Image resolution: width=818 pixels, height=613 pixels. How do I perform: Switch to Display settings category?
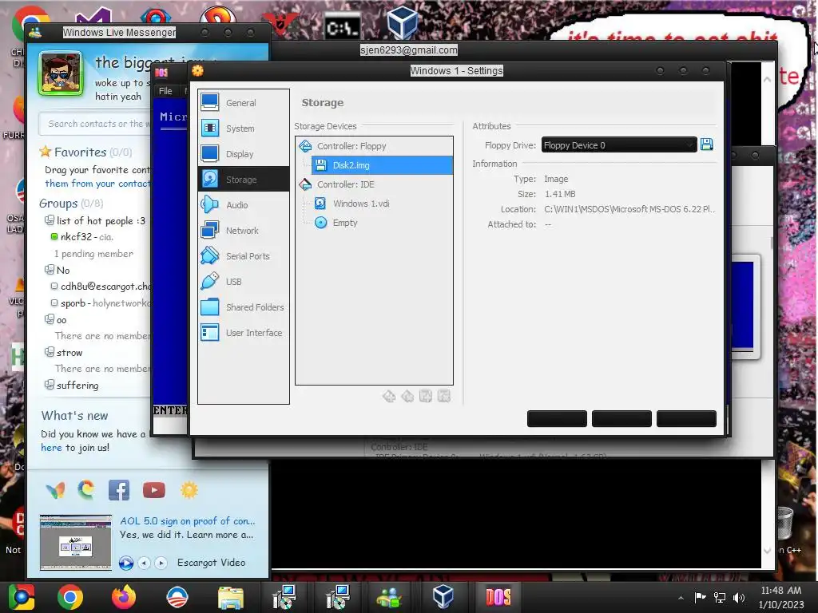[243, 154]
